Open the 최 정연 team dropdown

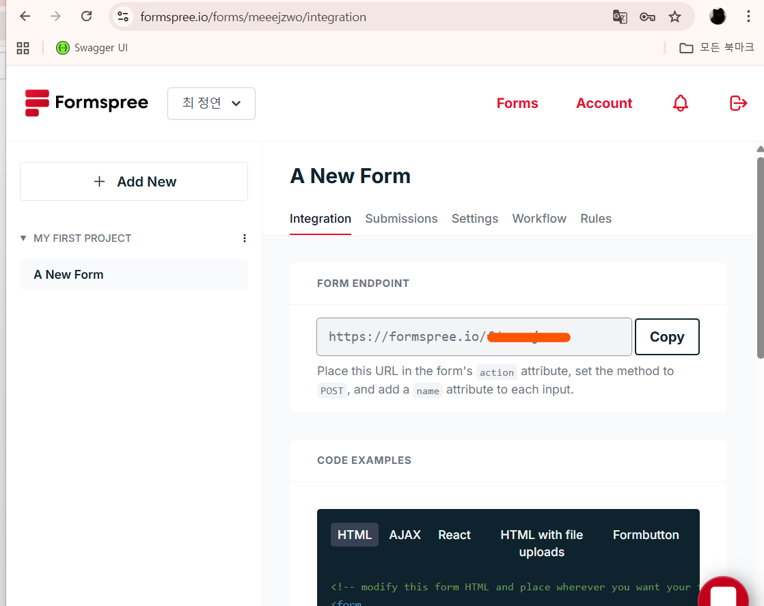211,103
